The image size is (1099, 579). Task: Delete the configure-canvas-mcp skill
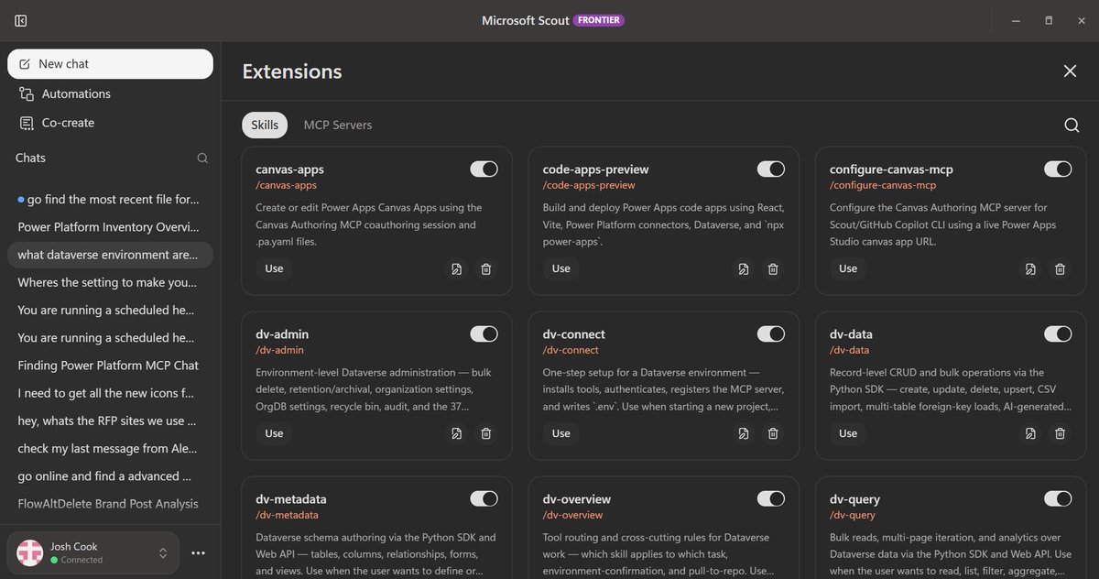click(x=1060, y=268)
